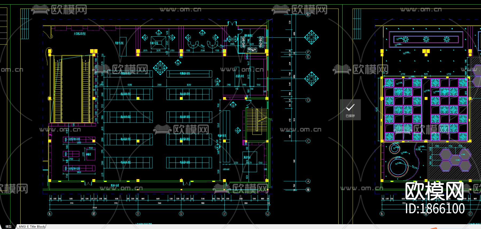Select grid axis bubble 16 in left plan
481x229 pixels.
(x=49, y=214)
